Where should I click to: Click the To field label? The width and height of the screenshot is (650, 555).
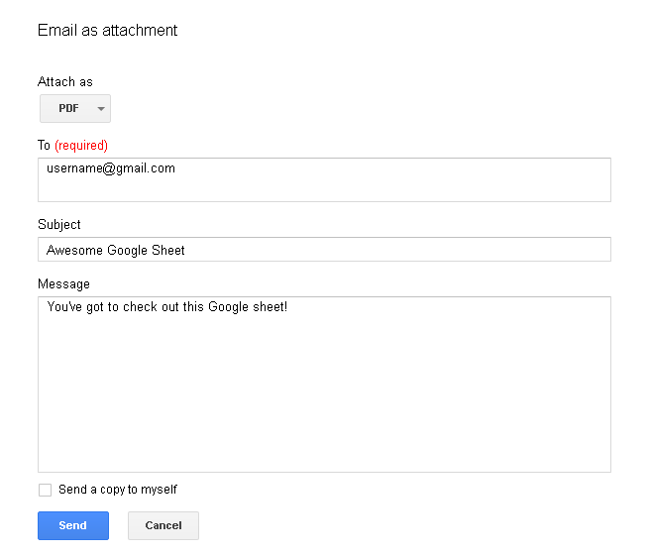(44, 146)
